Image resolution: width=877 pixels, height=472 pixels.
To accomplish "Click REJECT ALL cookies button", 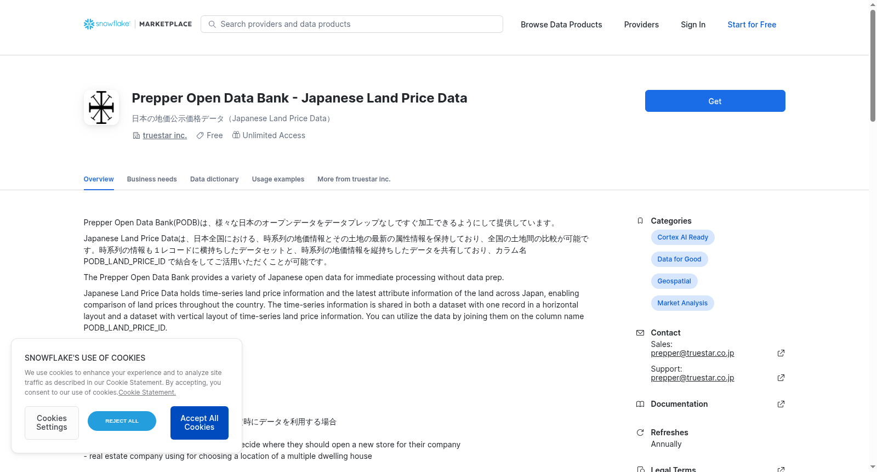I will [122, 421].
